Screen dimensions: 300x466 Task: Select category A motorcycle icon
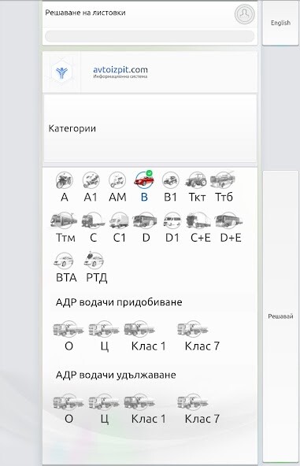pyautogui.click(x=65, y=180)
